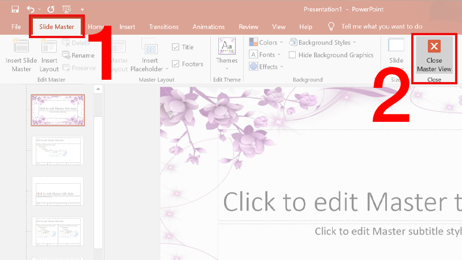Select the Slide Master tab
462x260 pixels.
[57, 27]
